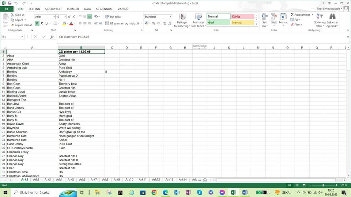Open Betinget formatering menu
The image size is (351, 197).
click(182, 20)
